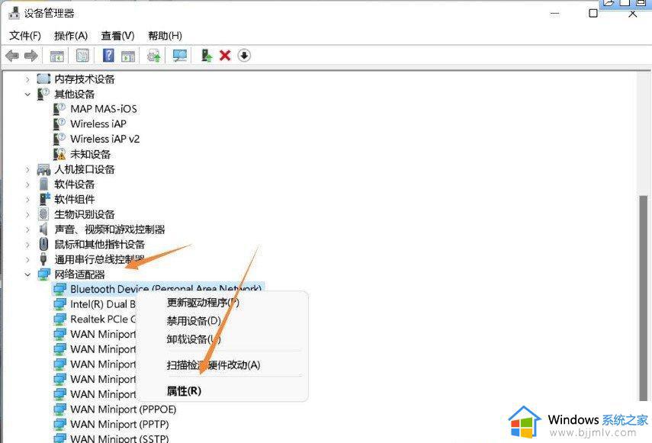Select Intel(R) Dual Band adapter
Image resolution: width=652 pixels, height=443 pixels.
tap(103, 304)
